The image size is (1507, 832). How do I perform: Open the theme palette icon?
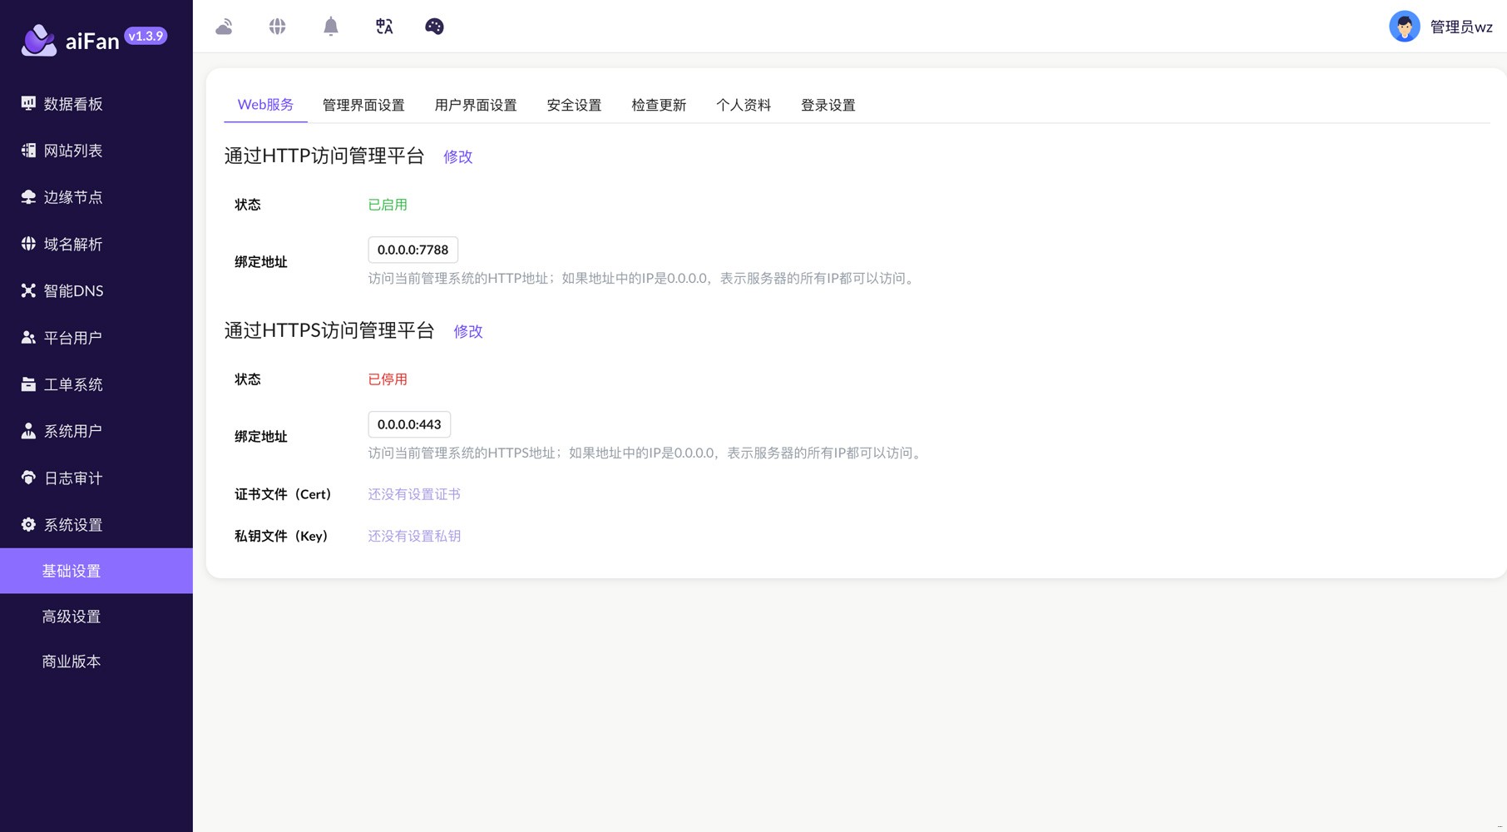click(434, 27)
